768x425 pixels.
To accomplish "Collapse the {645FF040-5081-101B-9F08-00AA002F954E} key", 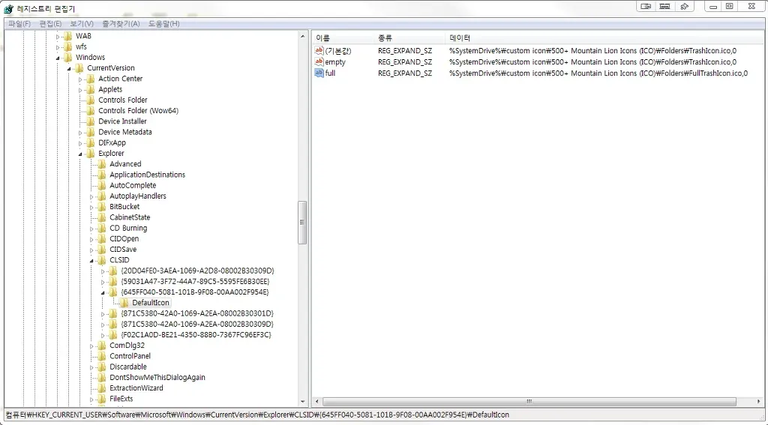I will 103,293.
